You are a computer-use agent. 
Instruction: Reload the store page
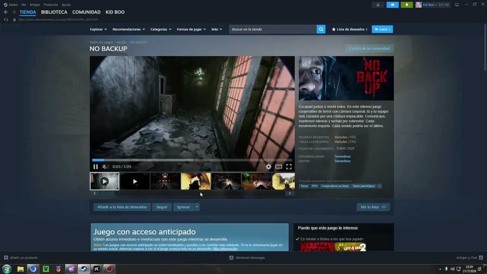pos(6,19)
